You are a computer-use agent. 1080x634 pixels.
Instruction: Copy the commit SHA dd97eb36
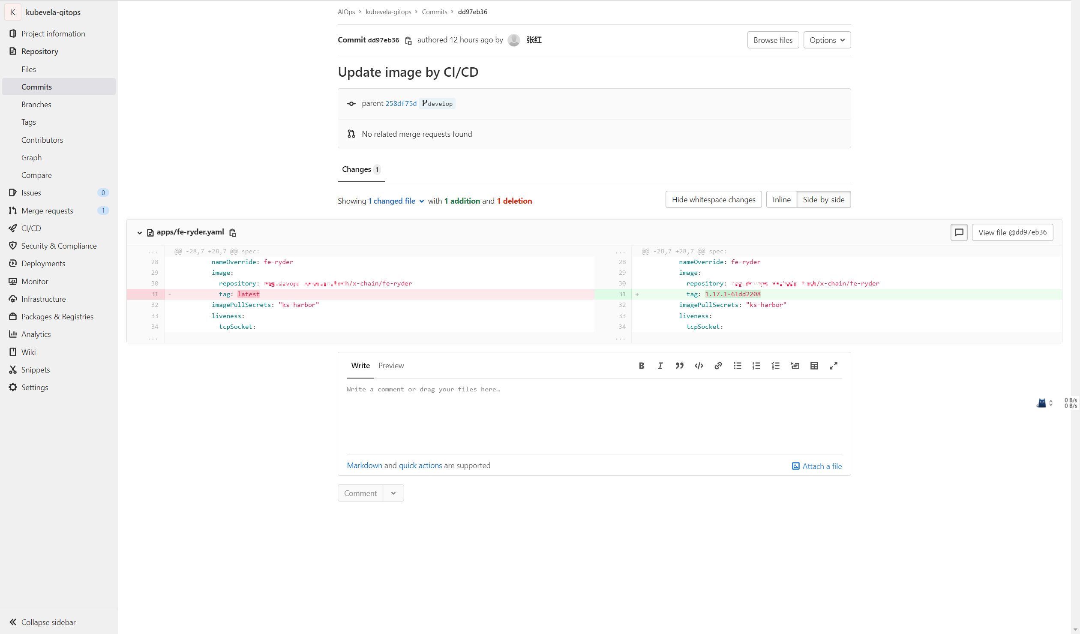pos(408,40)
